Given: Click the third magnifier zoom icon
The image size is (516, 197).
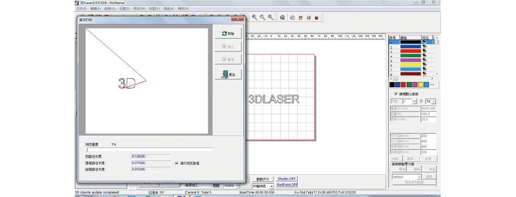Looking at the screenshot, I should (x=271, y=17).
